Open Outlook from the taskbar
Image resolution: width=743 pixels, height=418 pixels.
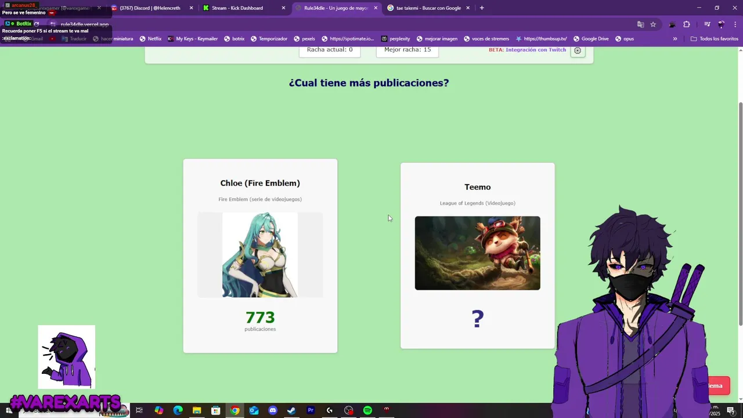[x=254, y=410]
